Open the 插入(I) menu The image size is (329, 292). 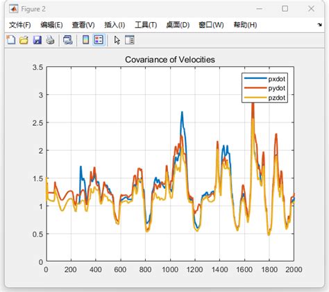pos(115,25)
